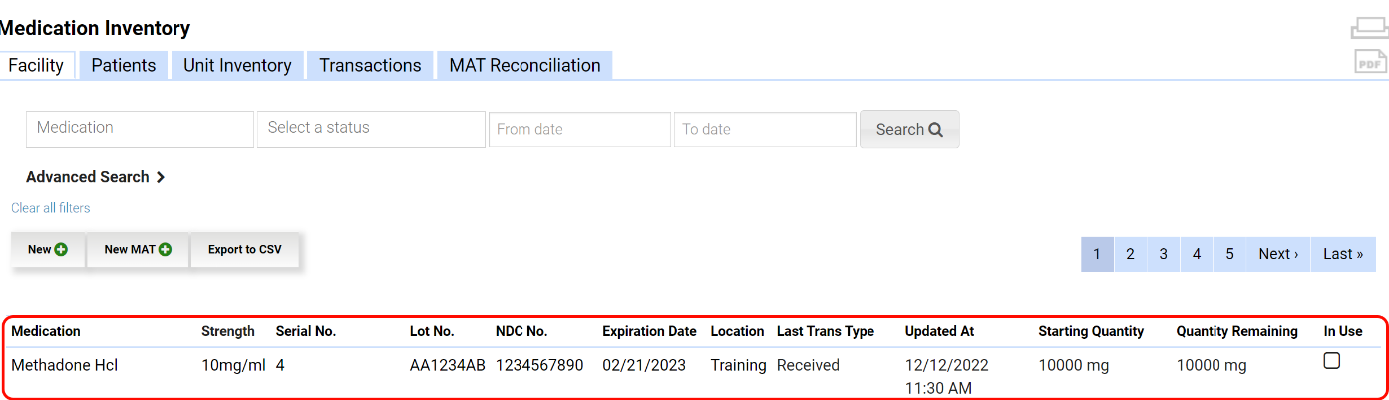
Task: Click the Next page button
Action: coord(1277,254)
